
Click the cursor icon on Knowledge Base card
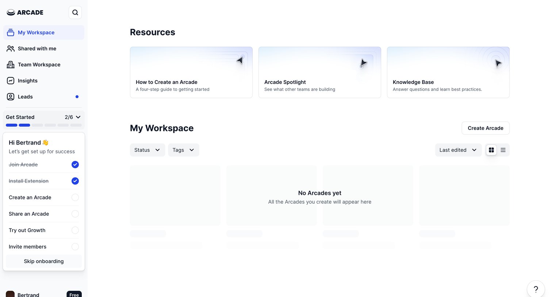coord(498,63)
